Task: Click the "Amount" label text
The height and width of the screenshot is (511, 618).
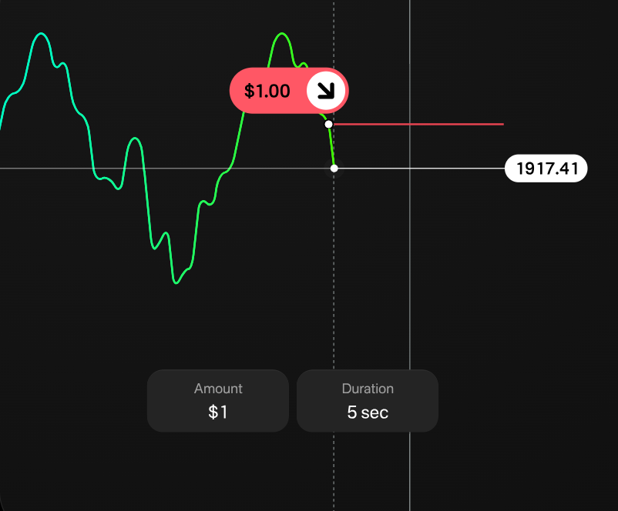Action: [x=218, y=389]
